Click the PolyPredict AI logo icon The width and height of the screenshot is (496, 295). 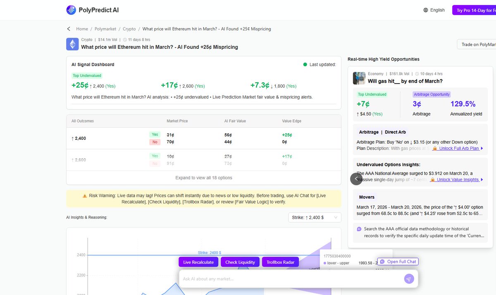(x=71, y=10)
